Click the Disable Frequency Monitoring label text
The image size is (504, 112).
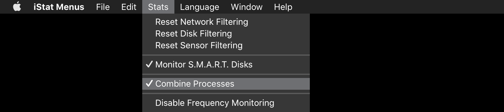click(x=215, y=103)
